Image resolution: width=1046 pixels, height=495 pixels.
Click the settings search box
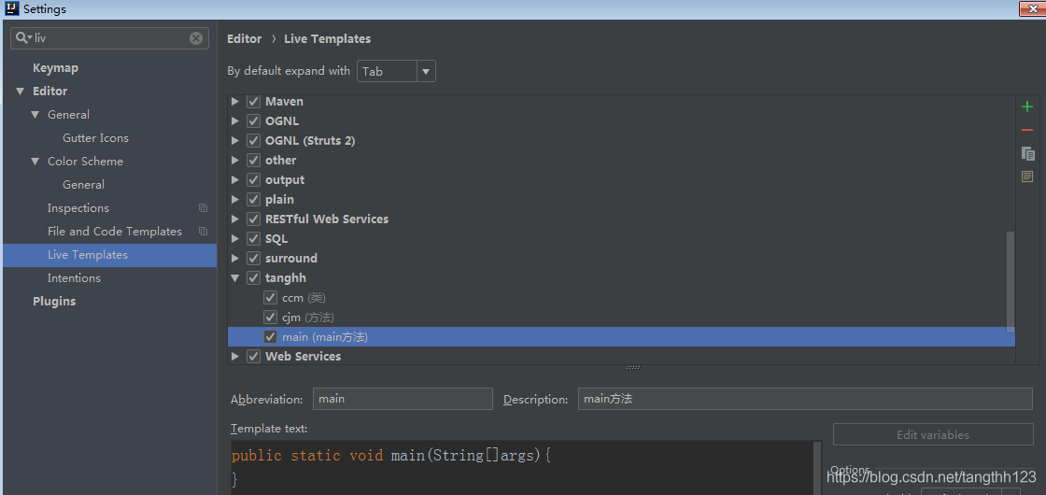[x=109, y=38]
